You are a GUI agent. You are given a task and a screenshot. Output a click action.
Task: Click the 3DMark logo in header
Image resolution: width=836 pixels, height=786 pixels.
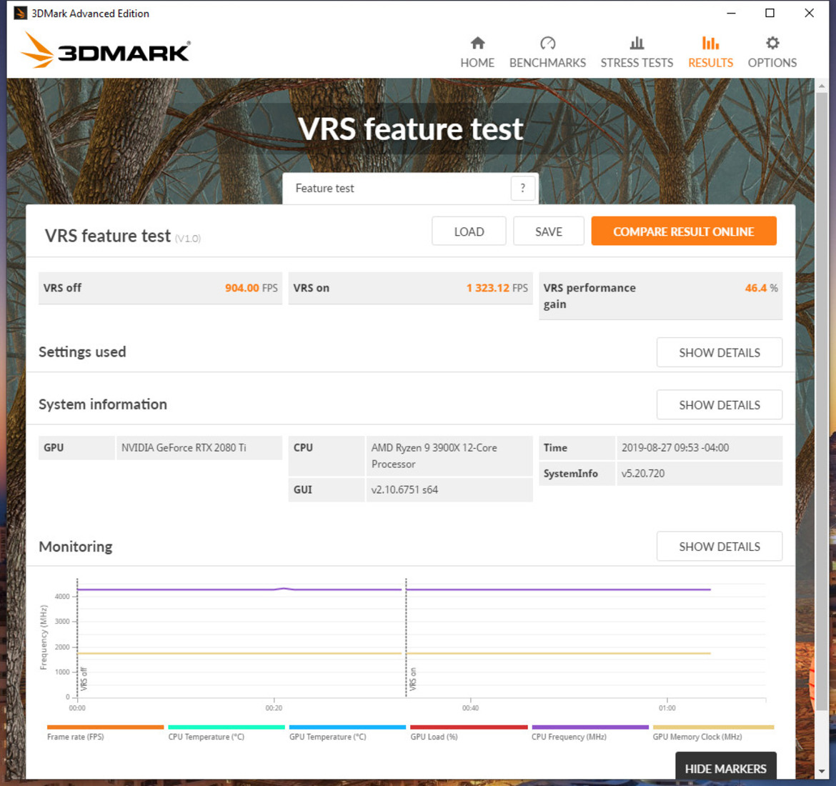[x=105, y=50]
